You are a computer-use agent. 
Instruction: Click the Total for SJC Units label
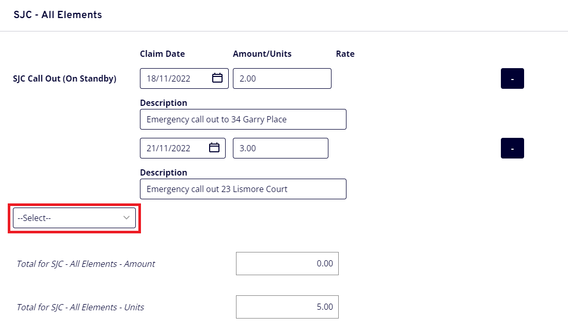pyautogui.click(x=80, y=307)
